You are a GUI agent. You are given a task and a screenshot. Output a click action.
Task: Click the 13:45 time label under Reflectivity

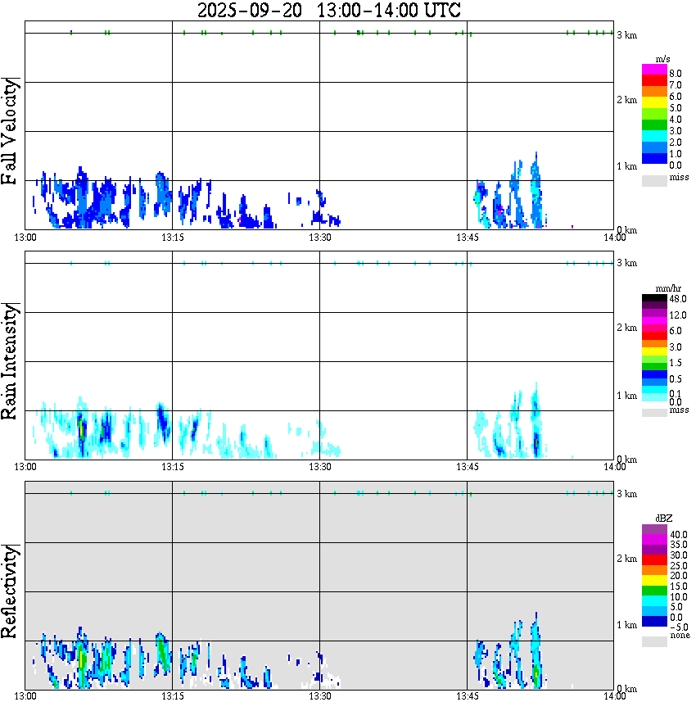[467, 696]
